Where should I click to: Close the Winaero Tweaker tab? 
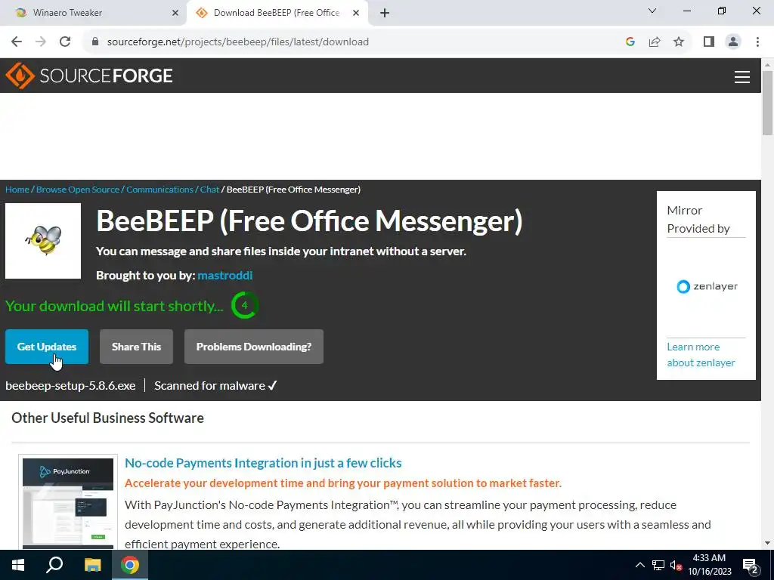(x=175, y=13)
